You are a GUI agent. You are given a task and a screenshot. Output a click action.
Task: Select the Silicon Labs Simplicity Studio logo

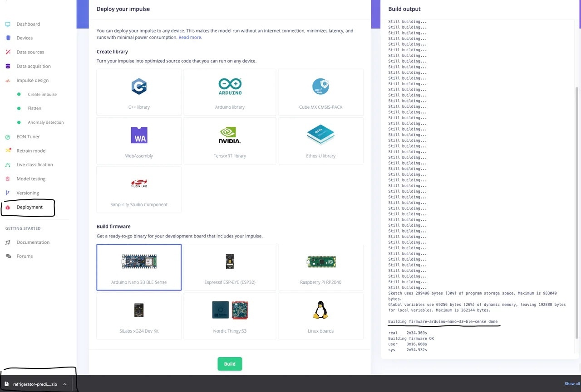click(x=139, y=184)
